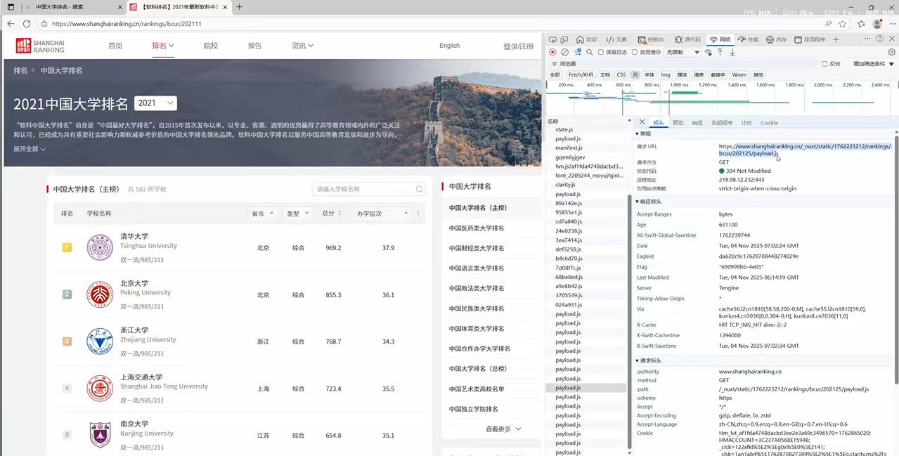This screenshot has height=456, width=899.
Task: Switch site to English
Action: tap(450, 46)
